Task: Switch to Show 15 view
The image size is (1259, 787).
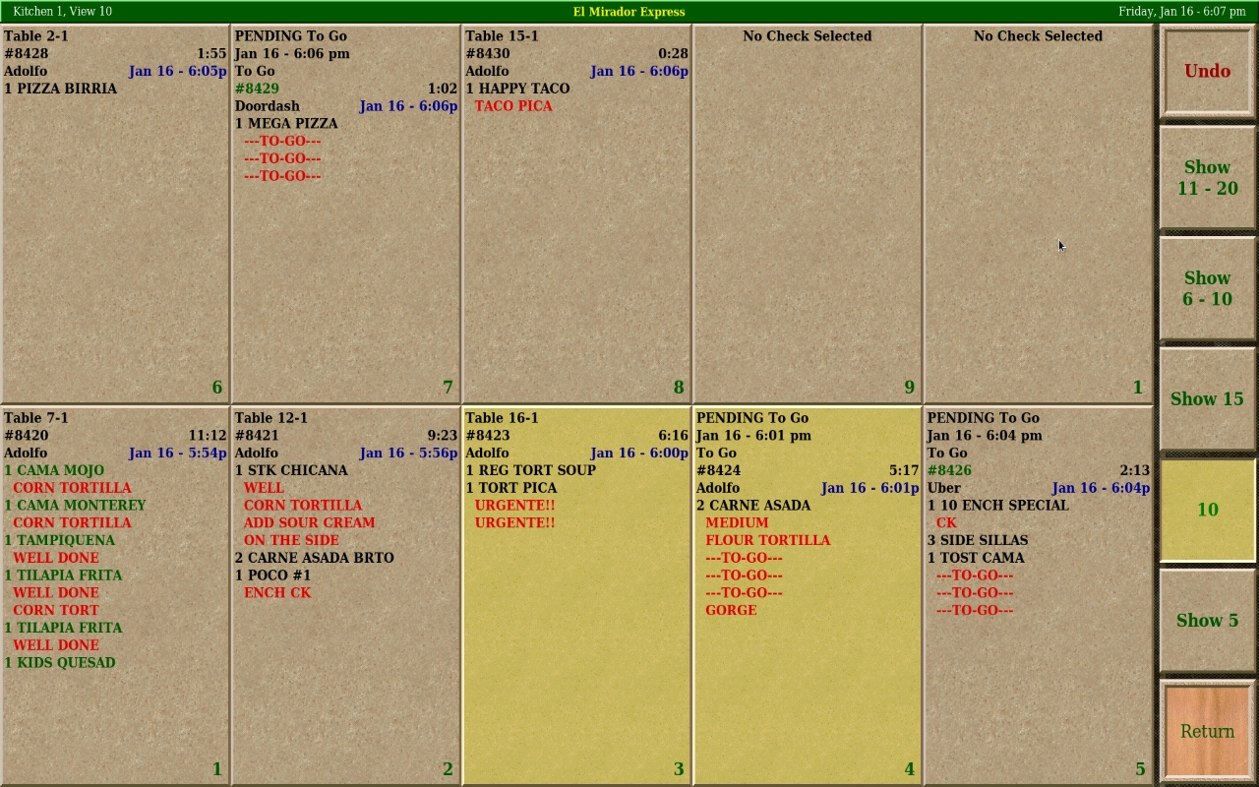Action: tap(1207, 398)
